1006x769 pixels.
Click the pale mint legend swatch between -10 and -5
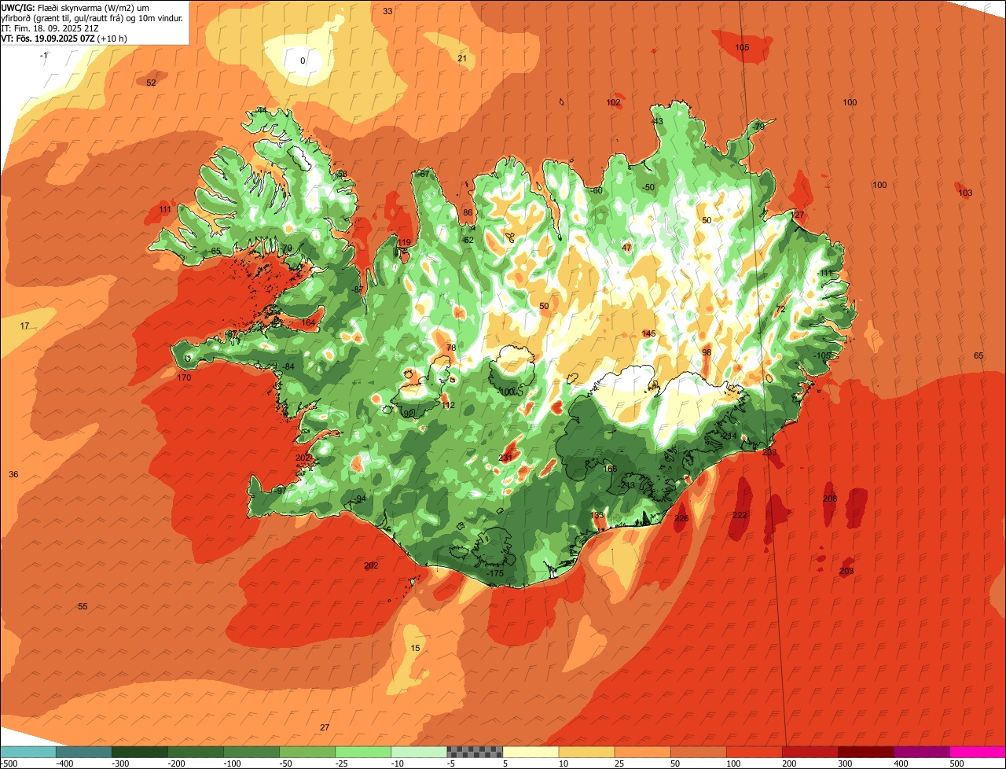click(419, 752)
